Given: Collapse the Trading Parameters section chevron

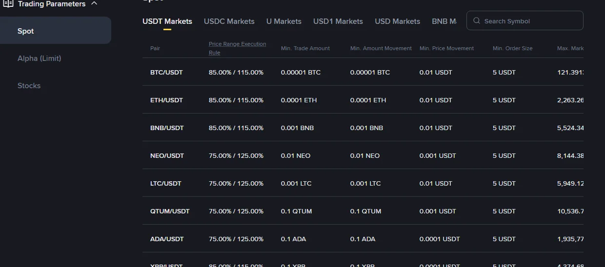Looking at the screenshot, I should 94,3.
